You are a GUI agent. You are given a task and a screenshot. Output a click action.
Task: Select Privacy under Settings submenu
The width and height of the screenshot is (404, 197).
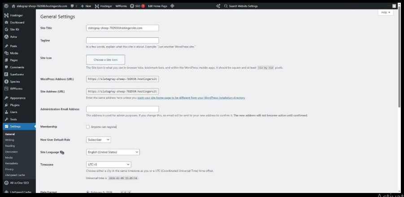coord(9,169)
